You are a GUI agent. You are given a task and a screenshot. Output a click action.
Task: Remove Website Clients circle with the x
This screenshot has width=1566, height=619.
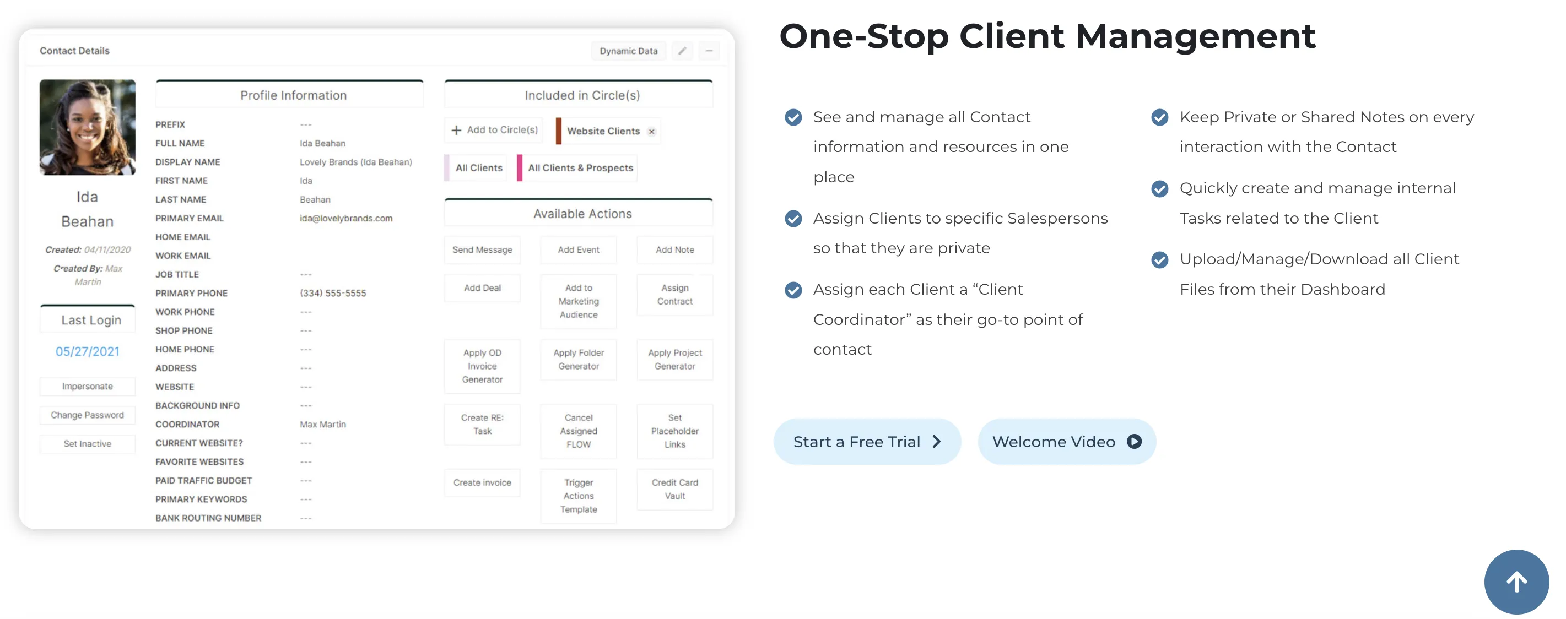pos(652,131)
